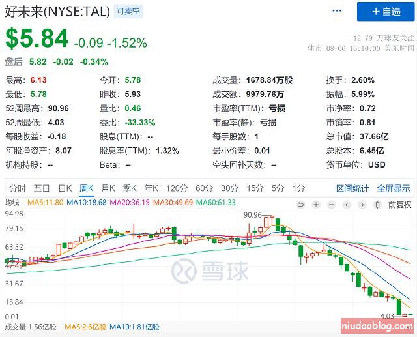This screenshot has width=417, height=337.
Task: Click the after-hours price 5.82
Action: coord(38,62)
